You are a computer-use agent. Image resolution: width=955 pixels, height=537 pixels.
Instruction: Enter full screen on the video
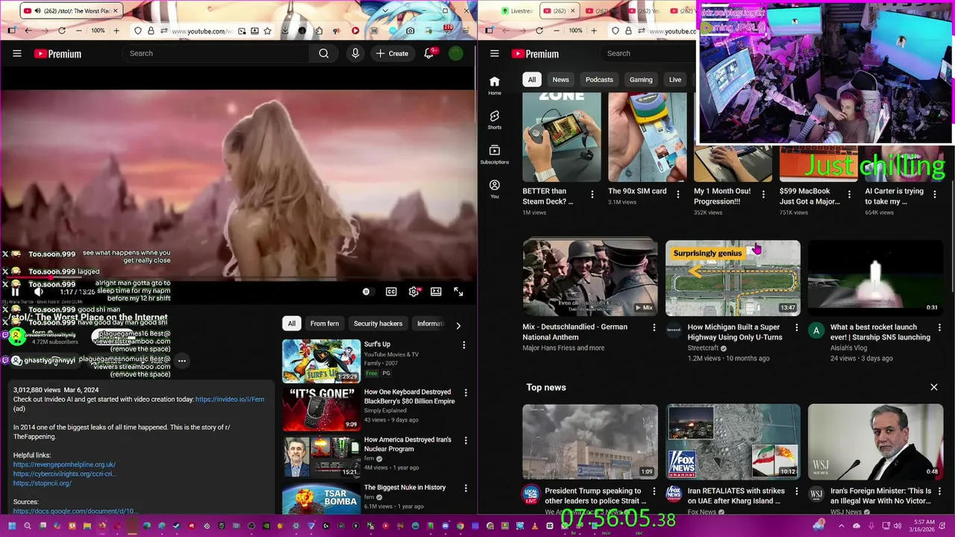(x=458, y=292)
